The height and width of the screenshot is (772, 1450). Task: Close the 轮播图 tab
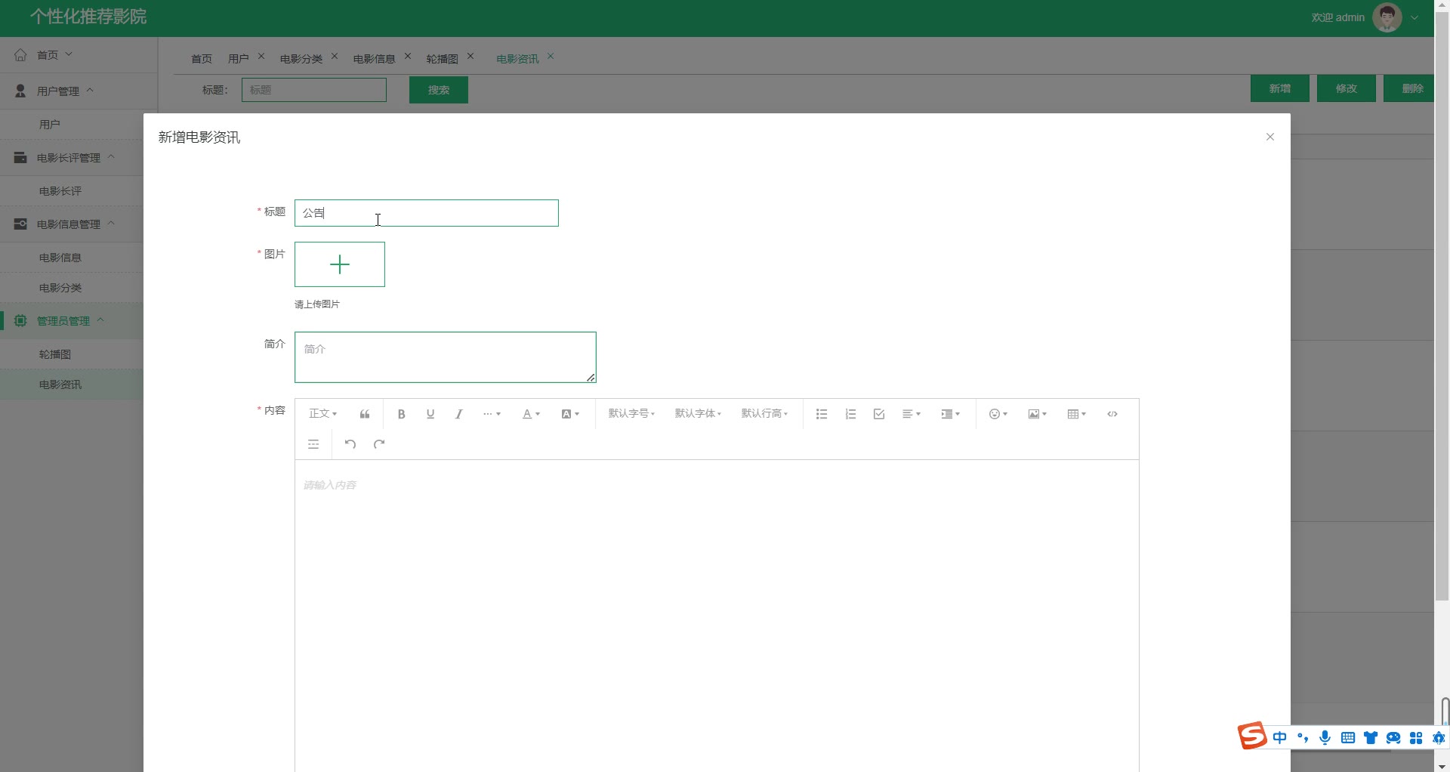pyautogui.click(x=470, y=56)
